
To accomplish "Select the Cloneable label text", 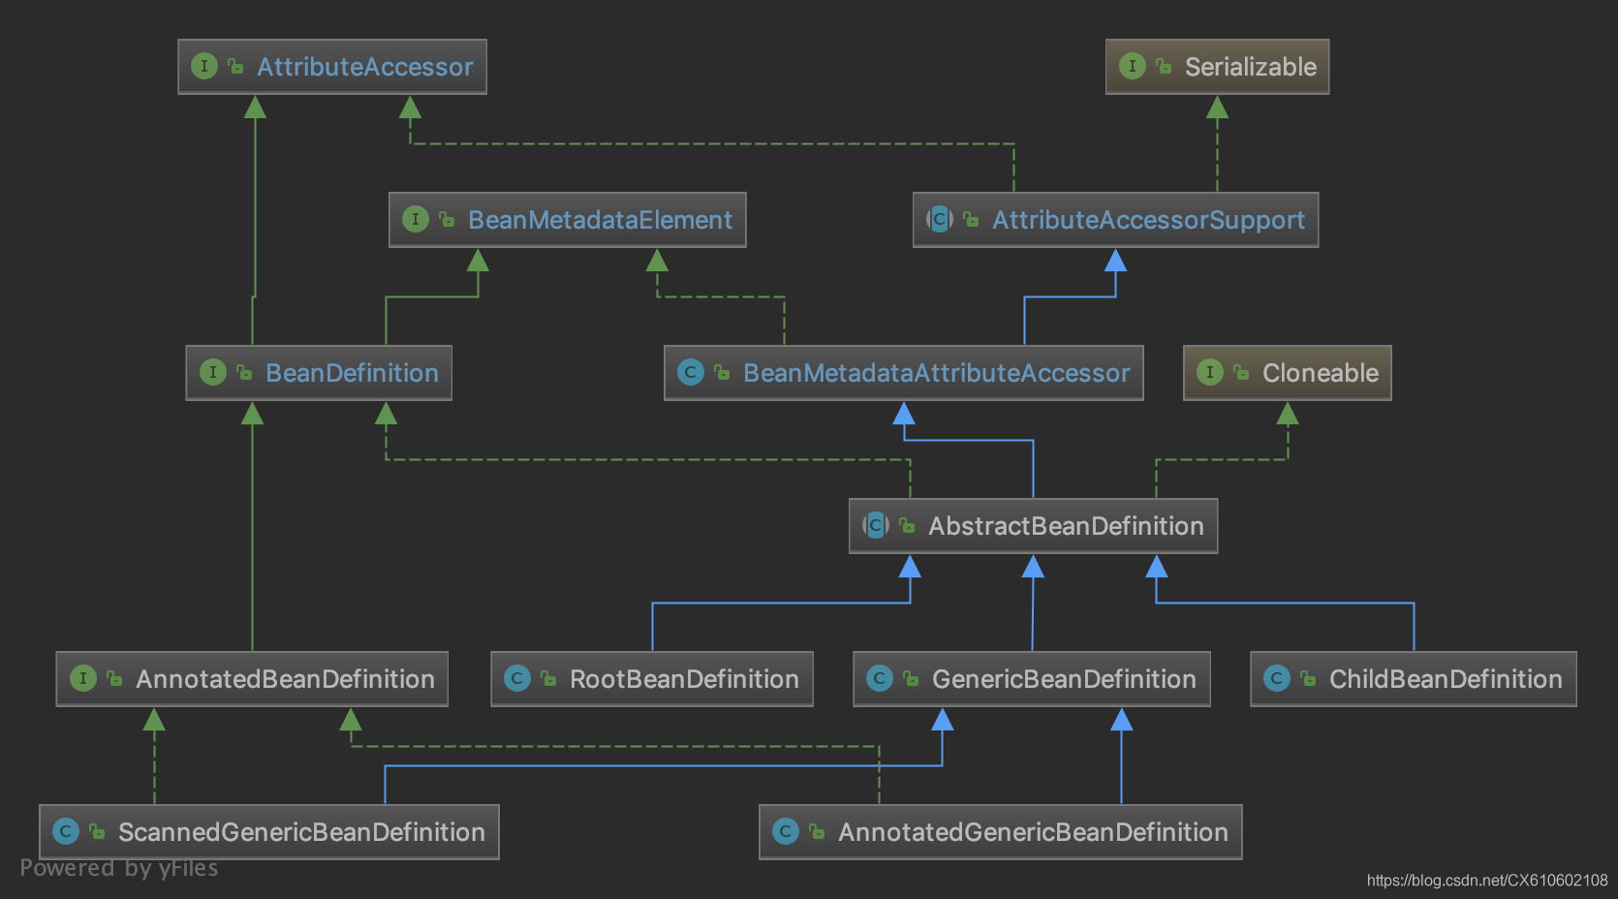I will [1321, 373].
